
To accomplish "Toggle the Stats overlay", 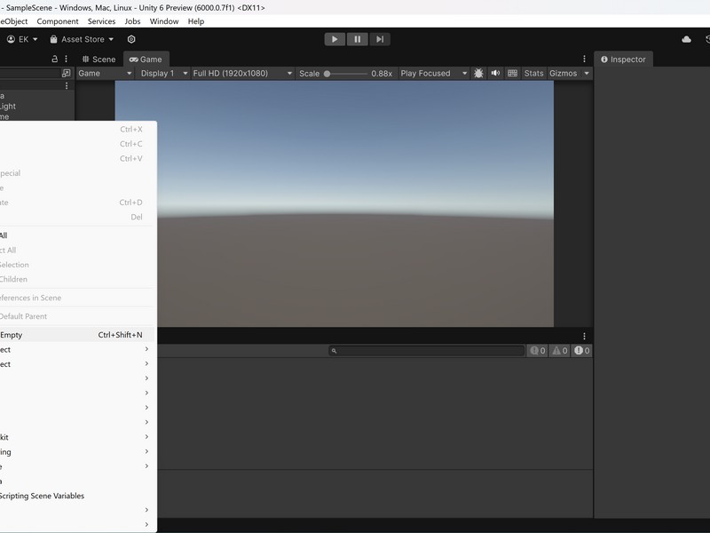I will tap(533, 74).
